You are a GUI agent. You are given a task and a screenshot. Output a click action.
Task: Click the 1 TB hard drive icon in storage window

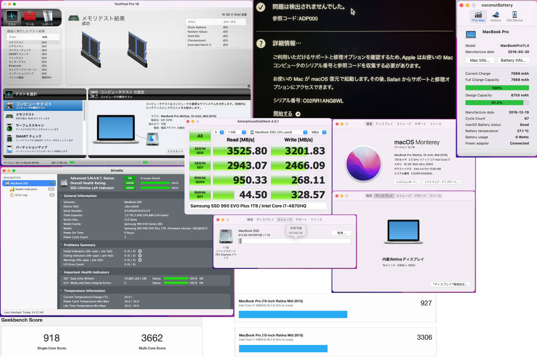[226, 236]
